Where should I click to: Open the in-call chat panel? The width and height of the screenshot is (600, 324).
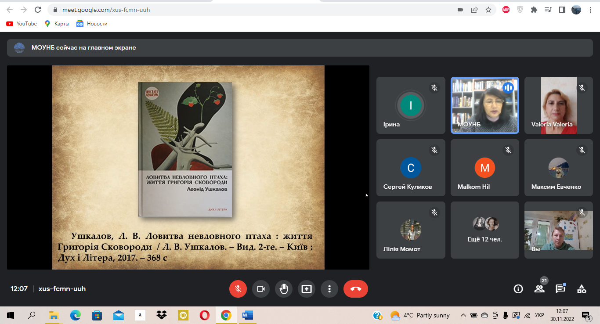(x=560, y=289)
